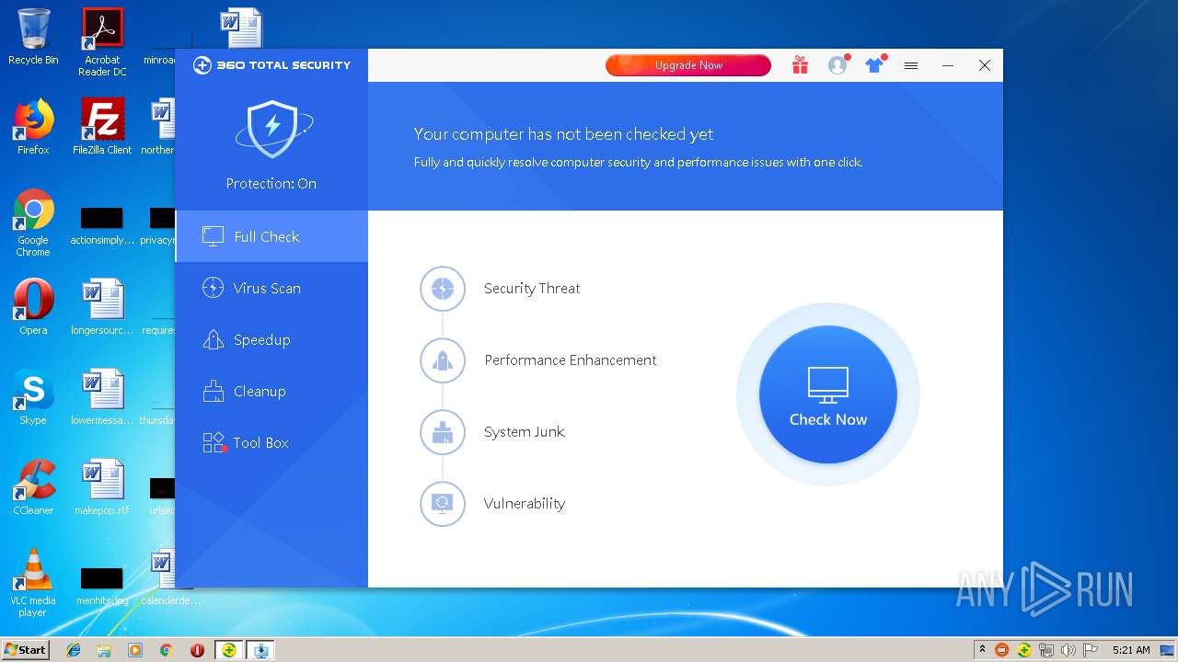Show hidden system tray icons
Screen dimensions: 1178x662
982,649
